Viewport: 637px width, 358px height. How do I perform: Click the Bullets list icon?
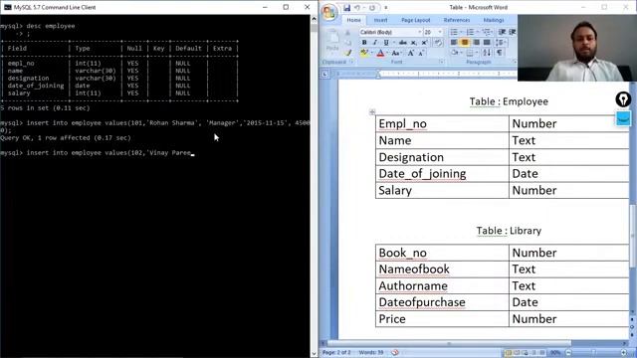(454, 32)
